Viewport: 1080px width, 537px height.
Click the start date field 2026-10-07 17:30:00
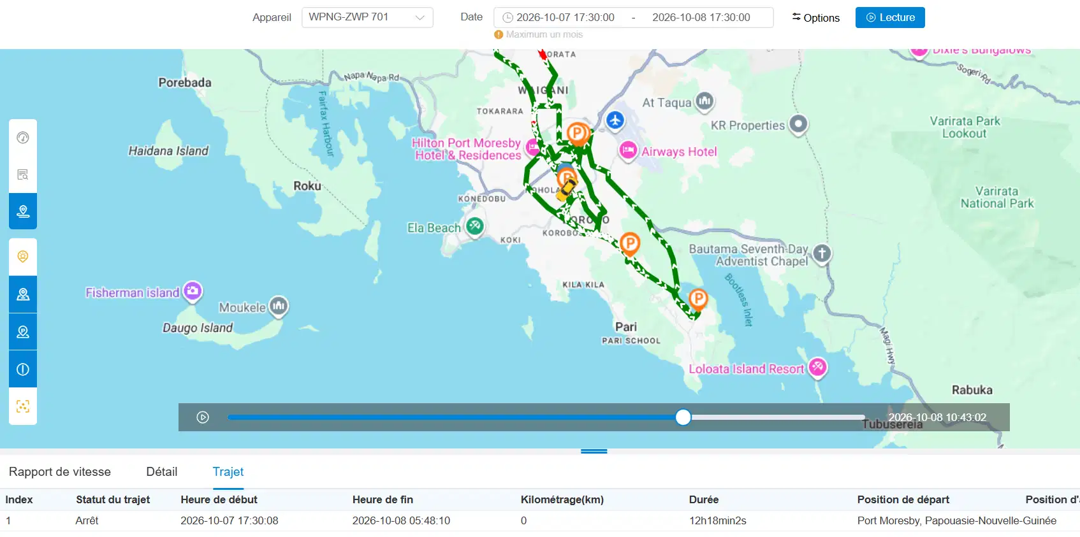[x=566, y=17]
